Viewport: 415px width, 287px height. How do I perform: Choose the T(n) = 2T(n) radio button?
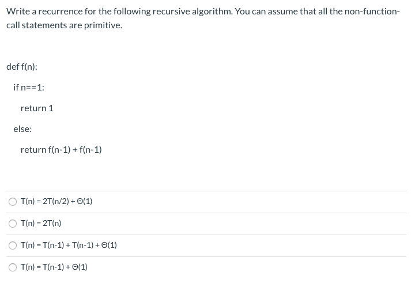coord(13,224)
